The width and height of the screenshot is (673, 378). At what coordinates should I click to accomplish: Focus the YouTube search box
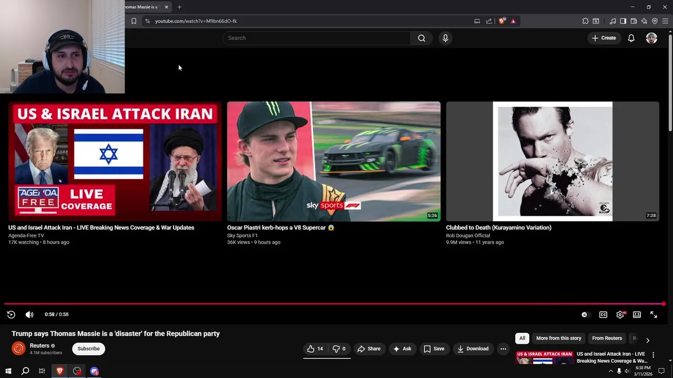317,38
